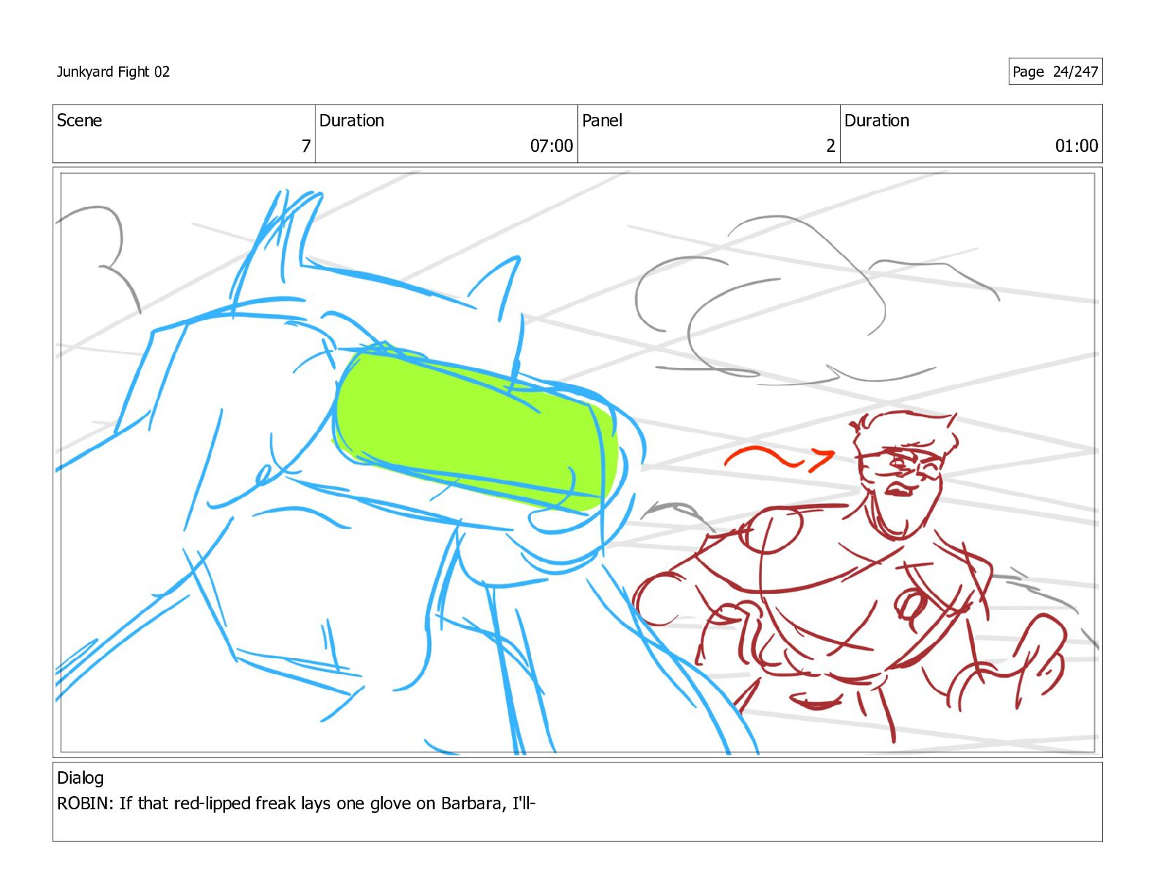Screen dimensions: 1157x894
Task: Click the scene number value '7'
Action: pos(306,146)
